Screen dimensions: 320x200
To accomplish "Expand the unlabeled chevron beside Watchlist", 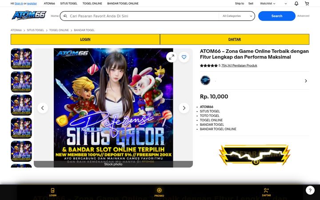I will click(285, 4).
